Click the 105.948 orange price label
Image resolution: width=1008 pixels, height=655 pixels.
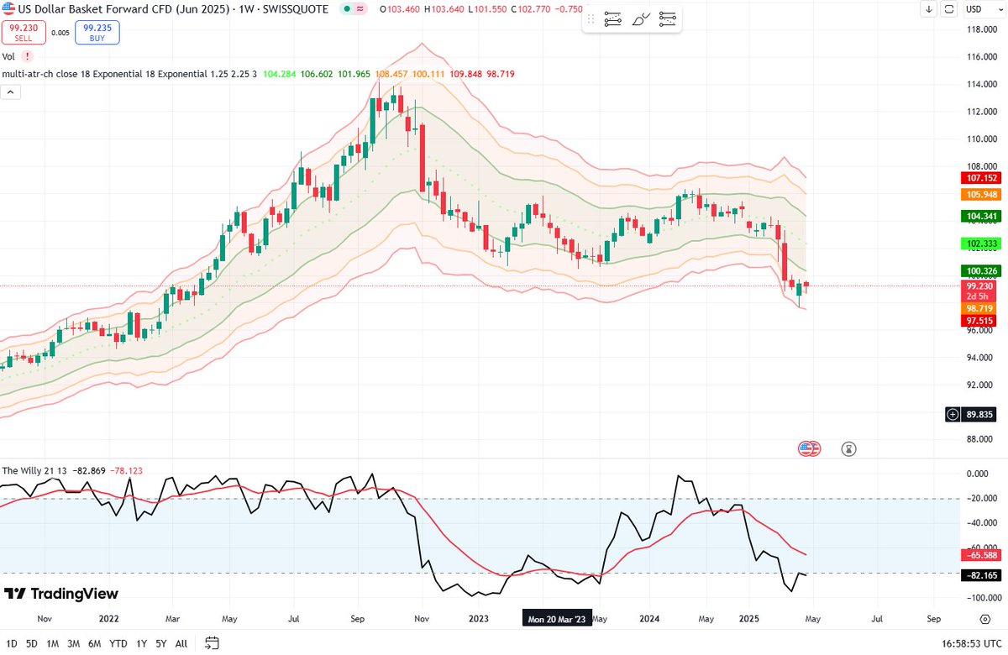982,194
